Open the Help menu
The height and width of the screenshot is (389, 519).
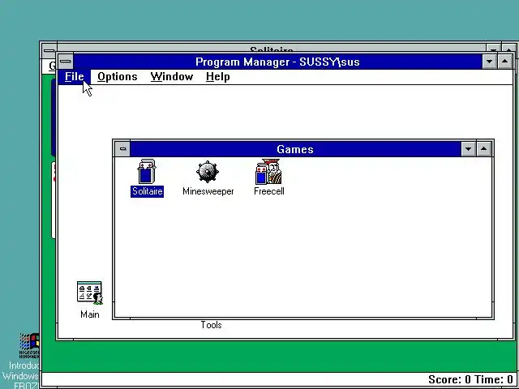(x=217, y=77)
